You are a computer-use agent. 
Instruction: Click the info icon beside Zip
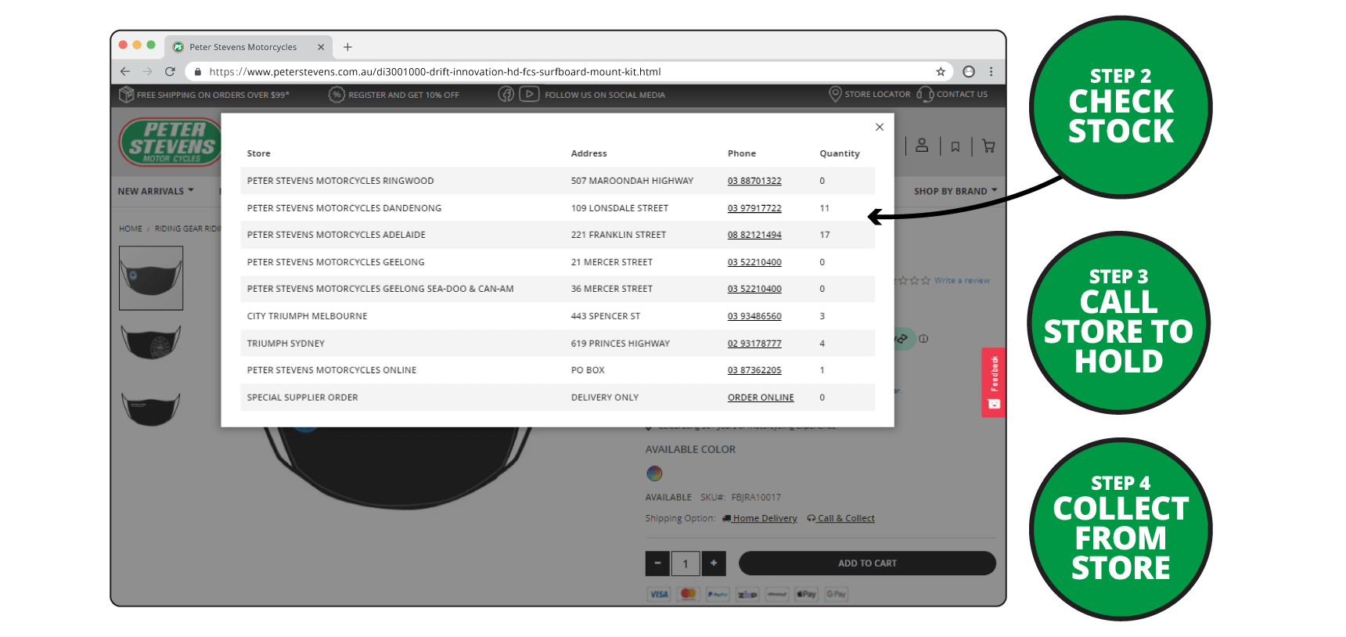[x=923, y=339]
